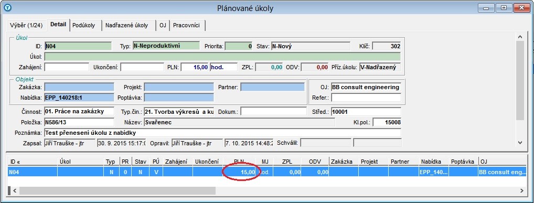
Task: Click the unit field showing hod.
Action: click(x=224, y=67)
